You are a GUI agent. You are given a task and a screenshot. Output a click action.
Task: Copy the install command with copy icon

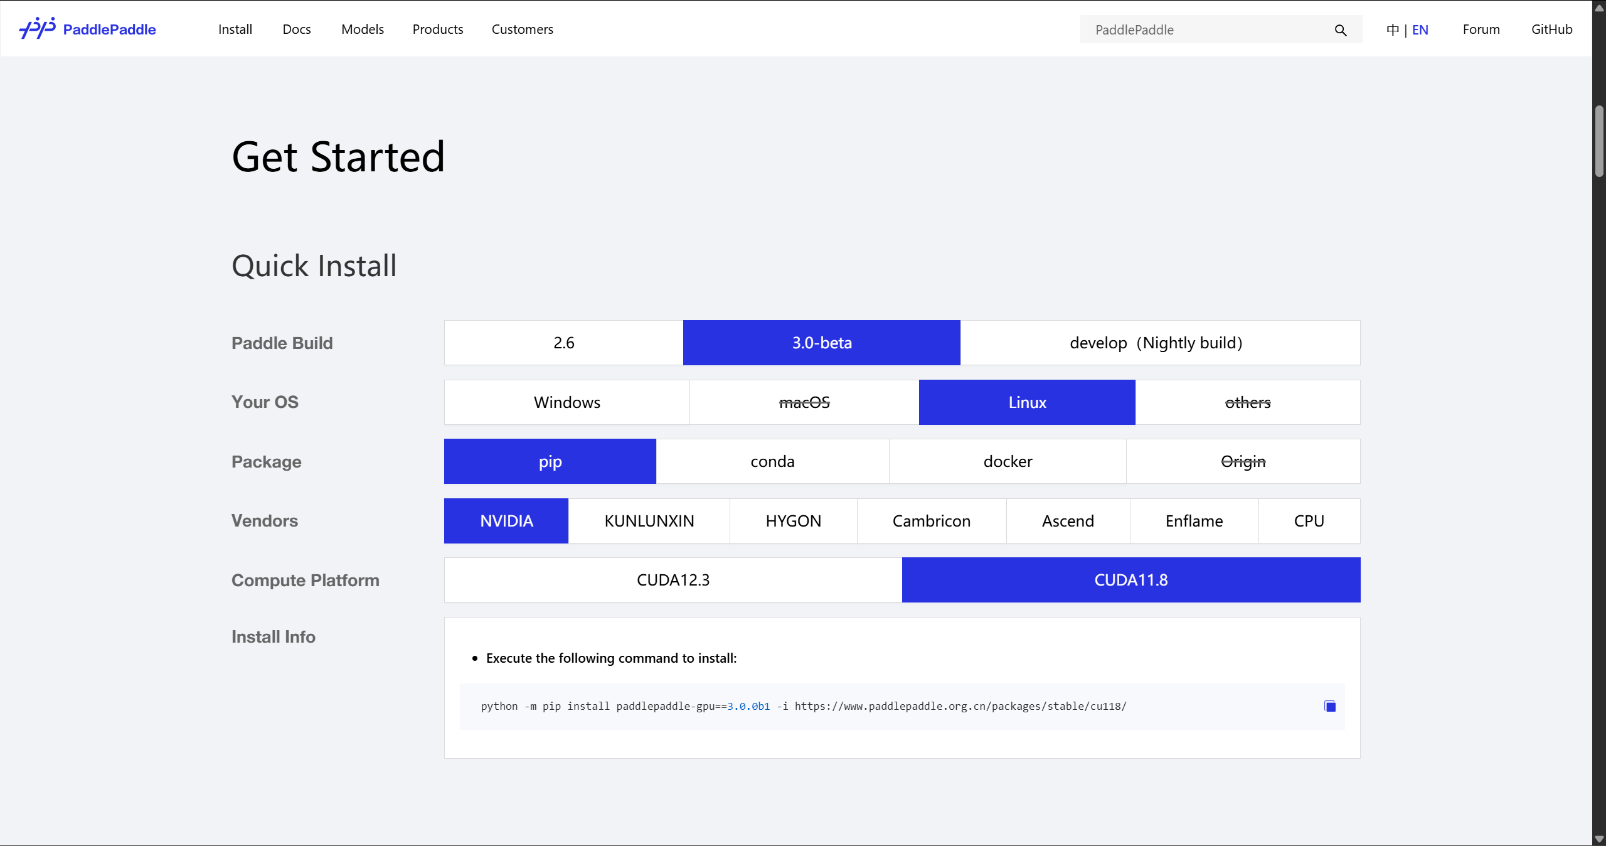pos(1329,706)
